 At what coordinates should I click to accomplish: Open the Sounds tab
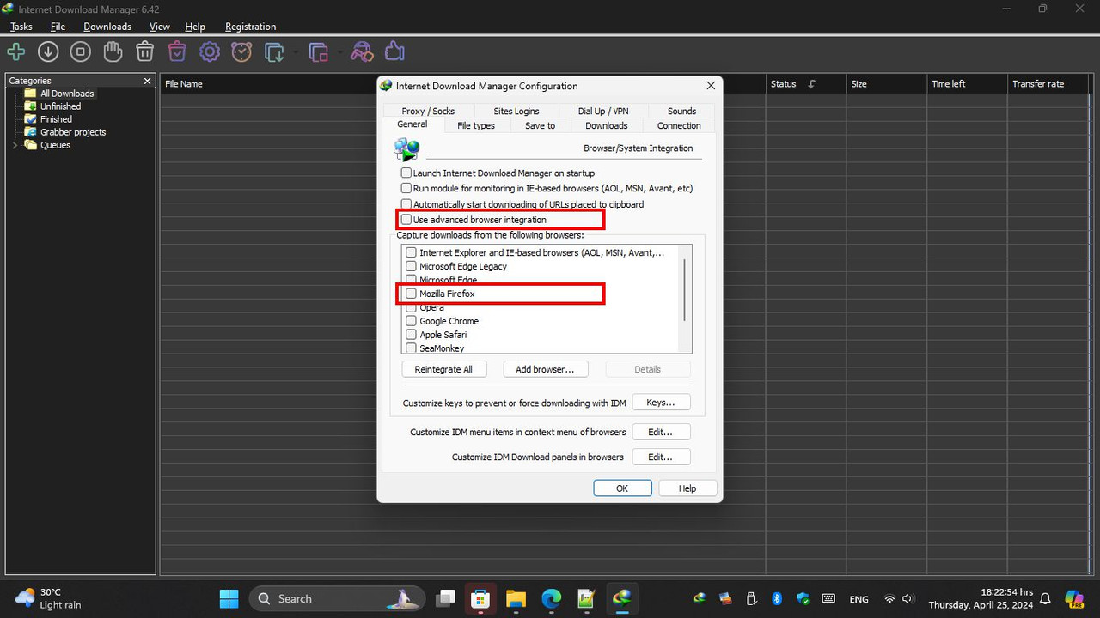[x=681, y=111]
